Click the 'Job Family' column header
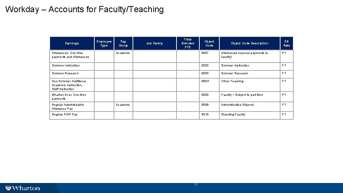The width and height of the screenshot is (343, 193). point(155,43)
